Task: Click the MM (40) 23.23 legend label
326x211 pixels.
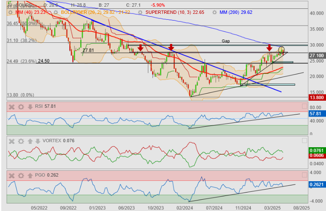Action: 30,12
